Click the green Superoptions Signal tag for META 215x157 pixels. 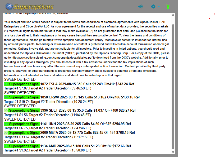22,133
